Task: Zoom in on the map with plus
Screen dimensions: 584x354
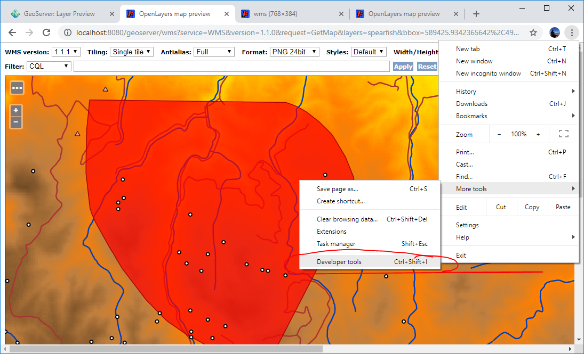Action: pyautogui.click(x=15, y=110)
